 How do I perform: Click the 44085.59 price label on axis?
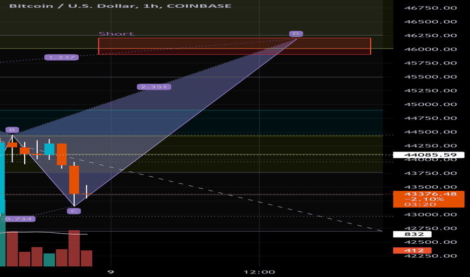click(429, 155)
